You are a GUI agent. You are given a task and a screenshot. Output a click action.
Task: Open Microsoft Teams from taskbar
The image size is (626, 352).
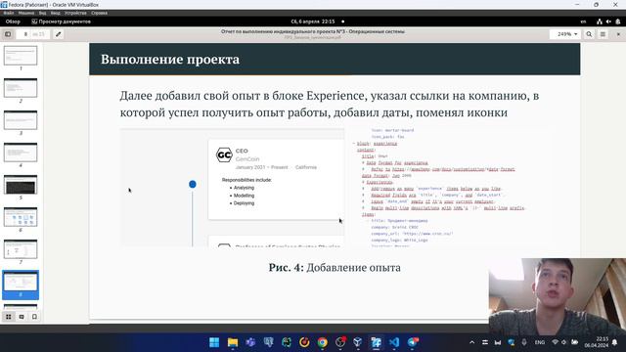[x=250, y=342]
